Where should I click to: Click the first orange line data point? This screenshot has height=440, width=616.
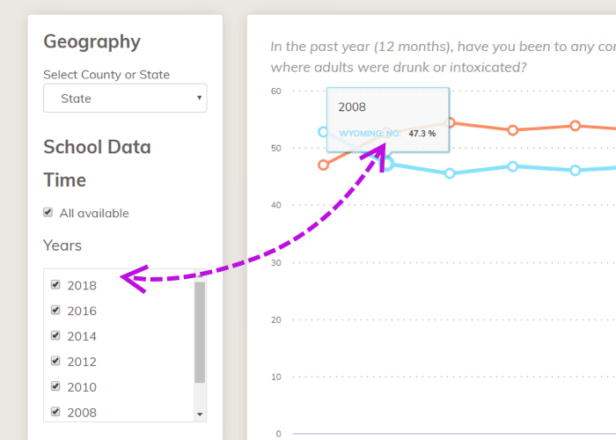point(323,165)
